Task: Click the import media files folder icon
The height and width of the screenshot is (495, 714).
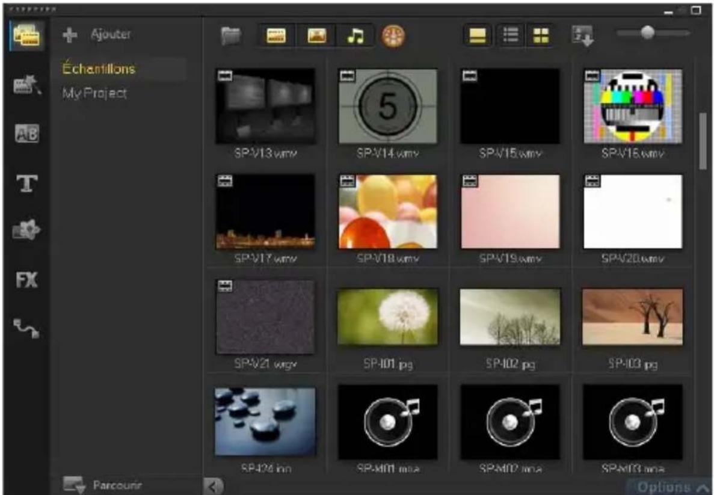Action: click(x=231, y=35)
